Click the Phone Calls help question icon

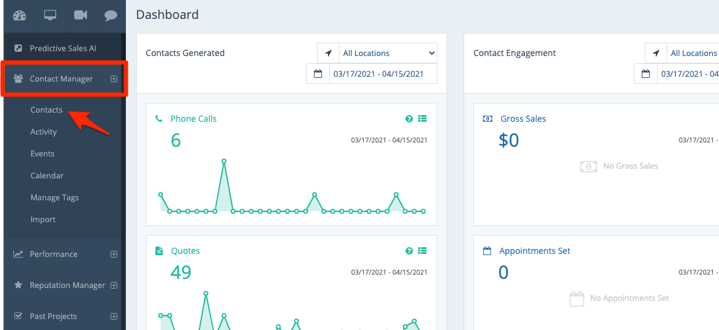(409, 119)
